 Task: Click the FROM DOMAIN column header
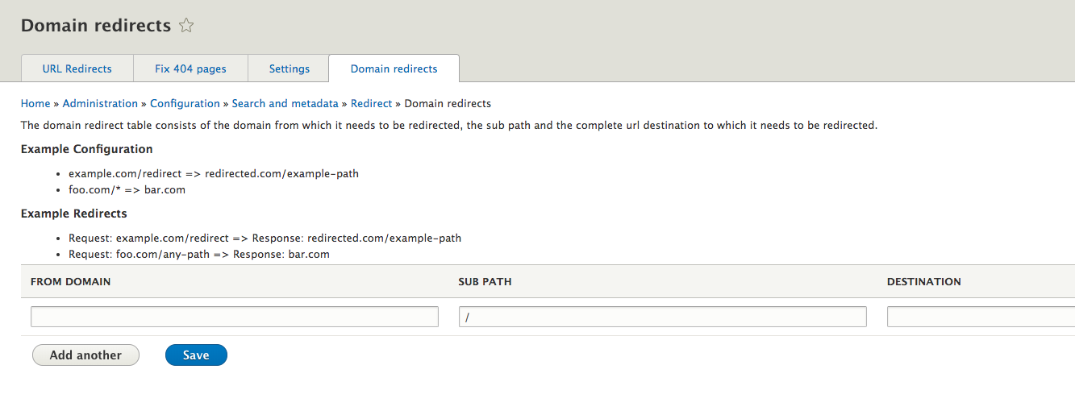tap(71, 282)
